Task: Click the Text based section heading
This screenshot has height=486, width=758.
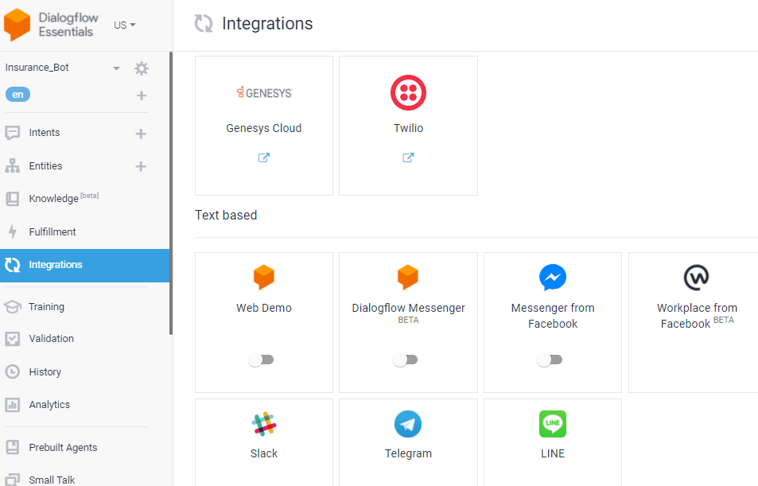Action: point(226,216)
